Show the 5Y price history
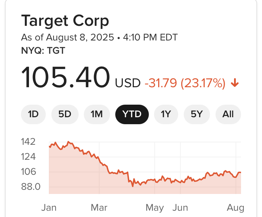This screenshot has width=262, height=217. (197, 114)
